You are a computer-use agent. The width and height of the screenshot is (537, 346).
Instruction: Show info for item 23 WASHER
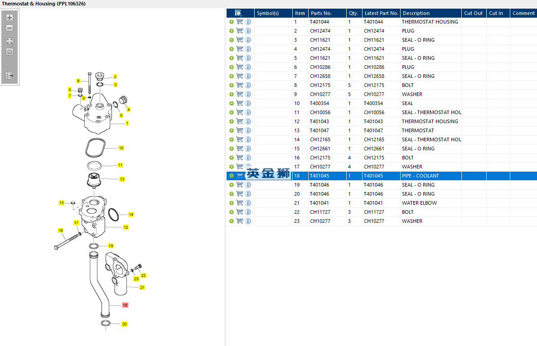tap(248, 221)
